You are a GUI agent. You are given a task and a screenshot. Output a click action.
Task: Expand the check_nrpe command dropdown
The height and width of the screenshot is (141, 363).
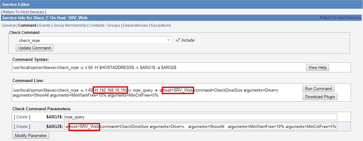coord(94,40)
